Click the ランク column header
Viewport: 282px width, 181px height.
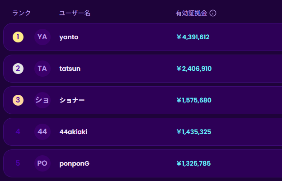[x=22, y=13]
